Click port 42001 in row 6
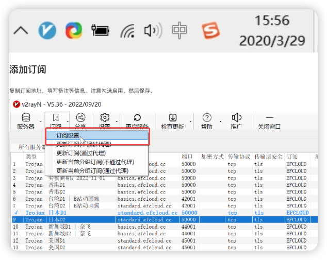Image resolution: width=327 pixels, height=260 pixels. click(188, 199)
